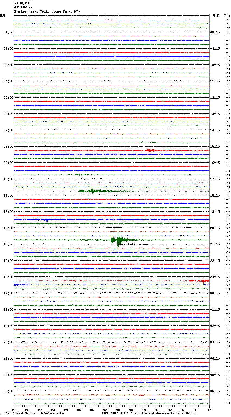Select the 12:15 UTC time label
The image size is (231, 417).
click(215, 98)
